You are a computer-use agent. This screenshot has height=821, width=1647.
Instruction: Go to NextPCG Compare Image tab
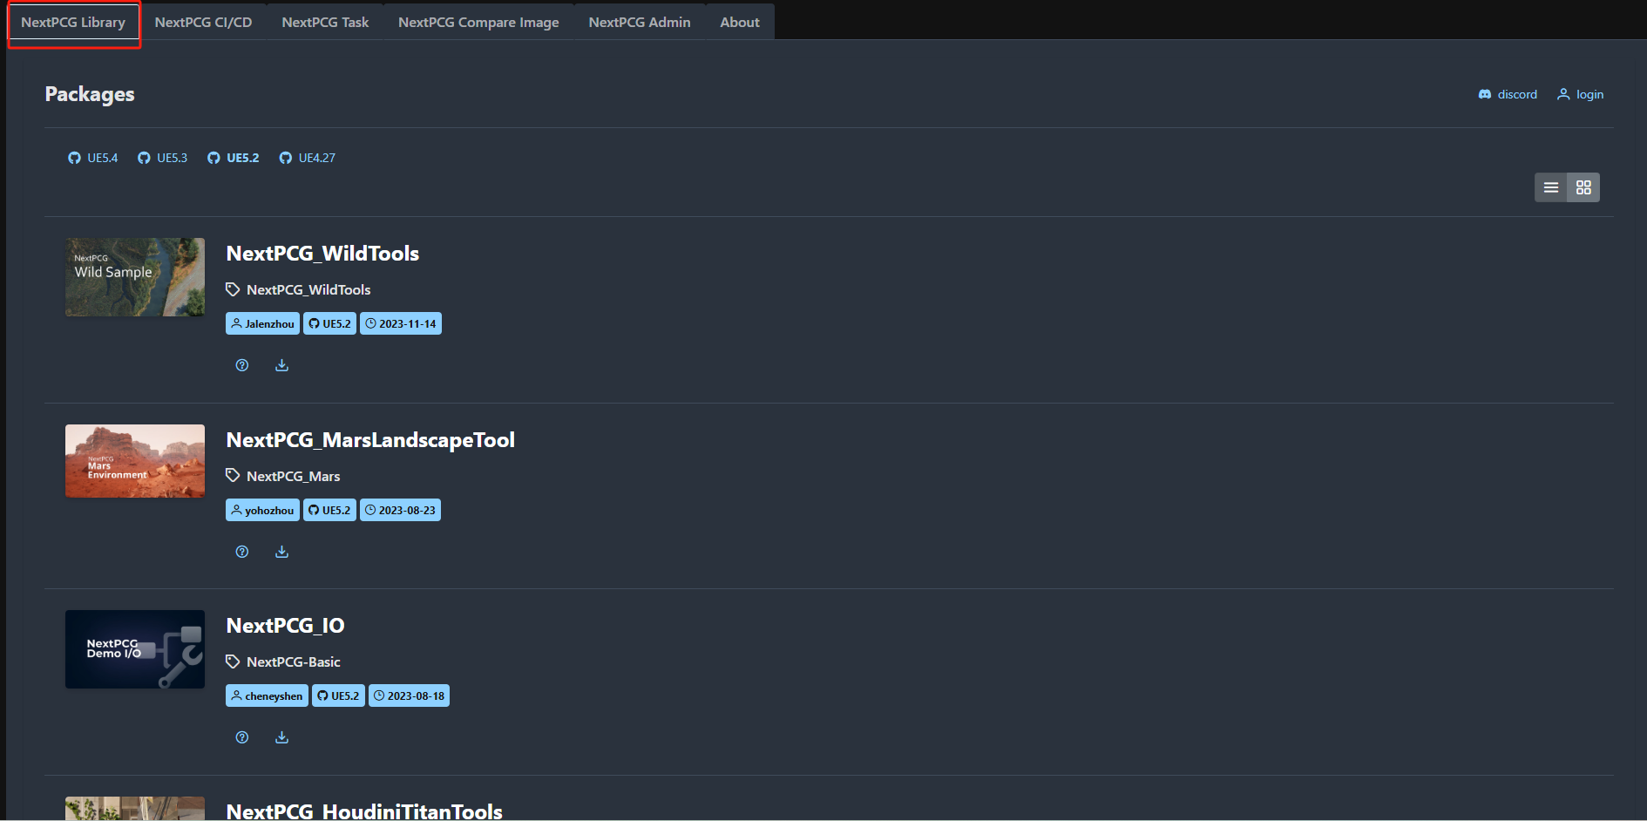click(478, 22)
